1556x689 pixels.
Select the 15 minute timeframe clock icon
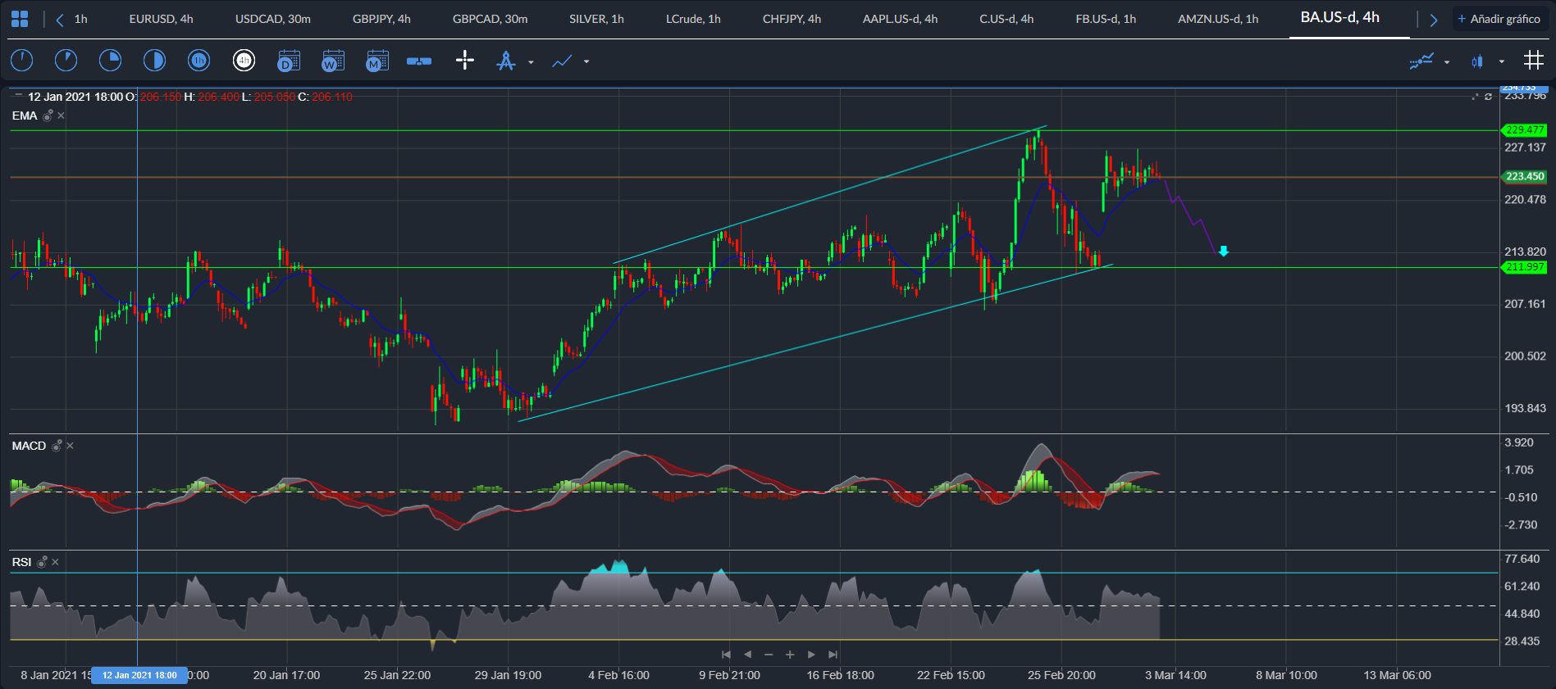pos(110,60)
